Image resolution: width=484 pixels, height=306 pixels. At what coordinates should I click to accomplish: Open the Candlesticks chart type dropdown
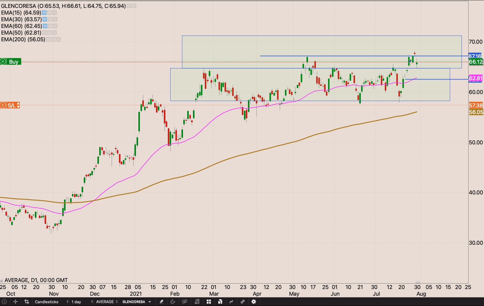pyautogui.click(x=51, y=302)
